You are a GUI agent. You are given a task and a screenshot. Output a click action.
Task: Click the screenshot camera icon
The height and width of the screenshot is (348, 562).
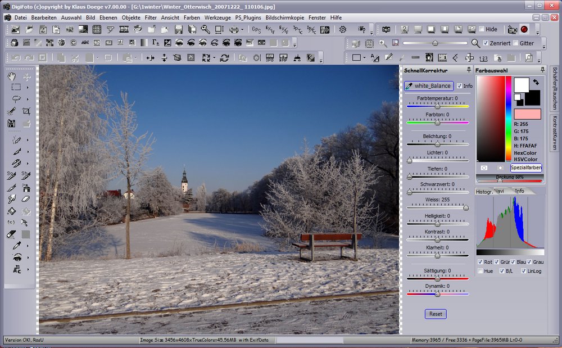(x=387, y=29)
